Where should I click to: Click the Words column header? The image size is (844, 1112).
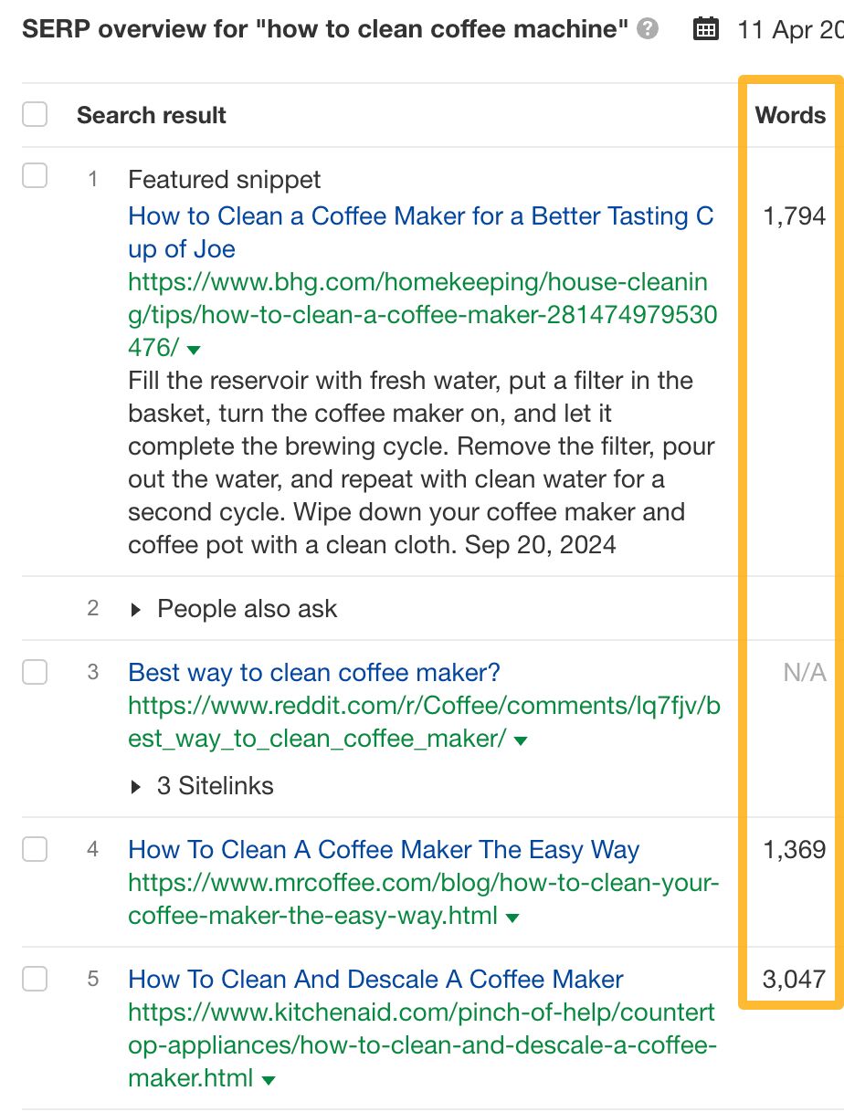(x=790, y=114)
